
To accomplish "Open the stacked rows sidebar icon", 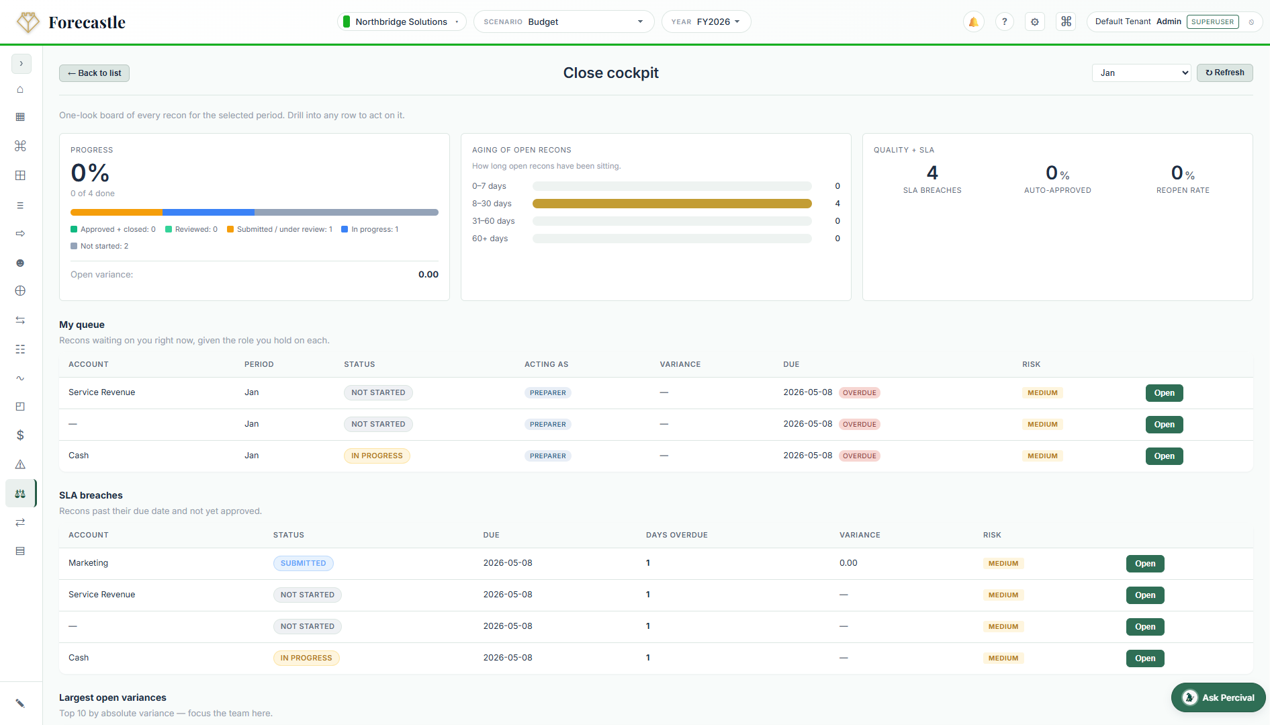I will 20,551.
